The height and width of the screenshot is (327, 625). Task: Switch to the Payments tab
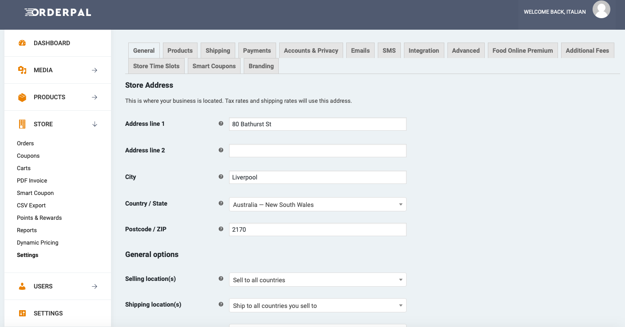(257, 51)
